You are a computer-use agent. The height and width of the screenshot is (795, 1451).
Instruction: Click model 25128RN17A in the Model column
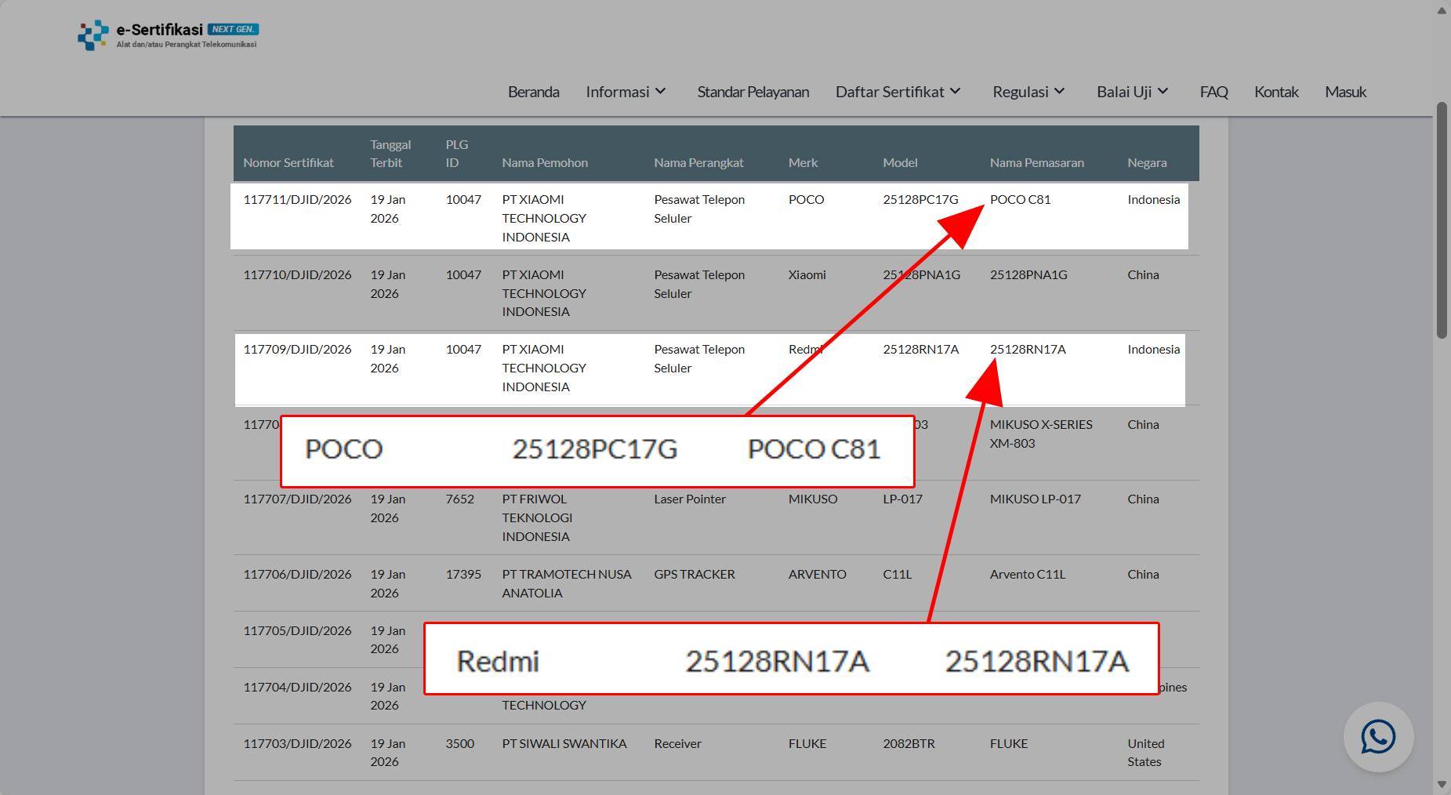tap(920, 349)
